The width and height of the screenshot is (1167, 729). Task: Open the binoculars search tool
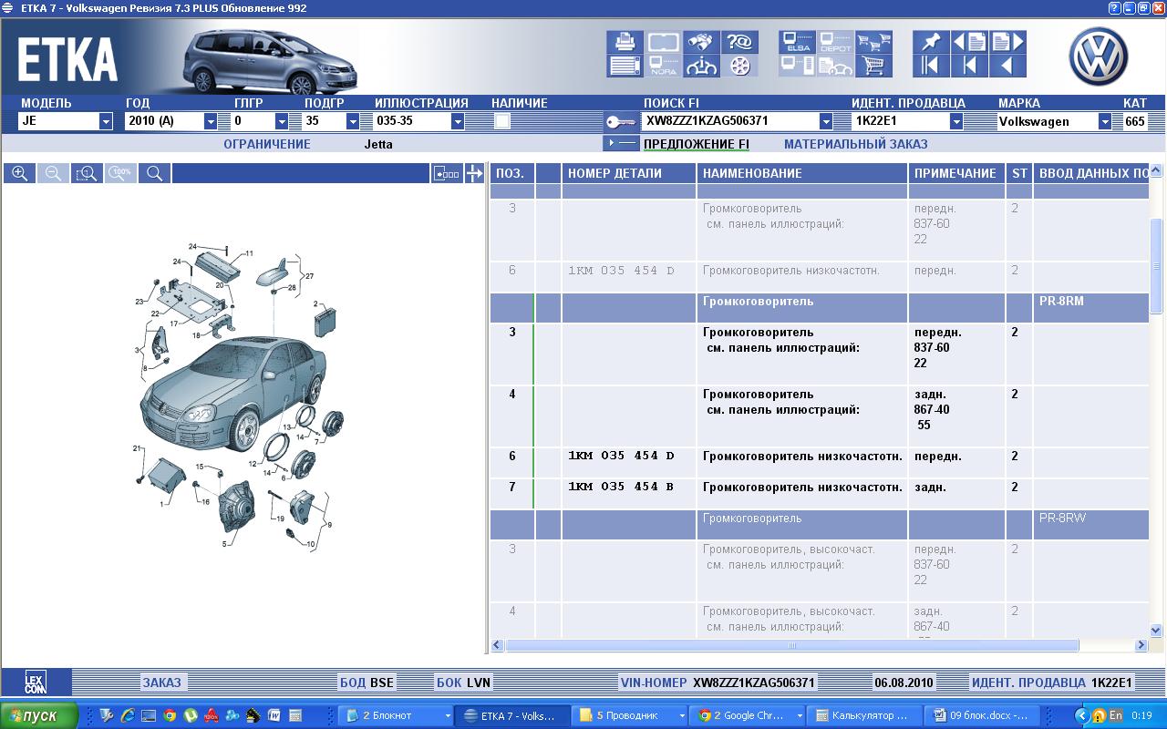click(701, 42)
